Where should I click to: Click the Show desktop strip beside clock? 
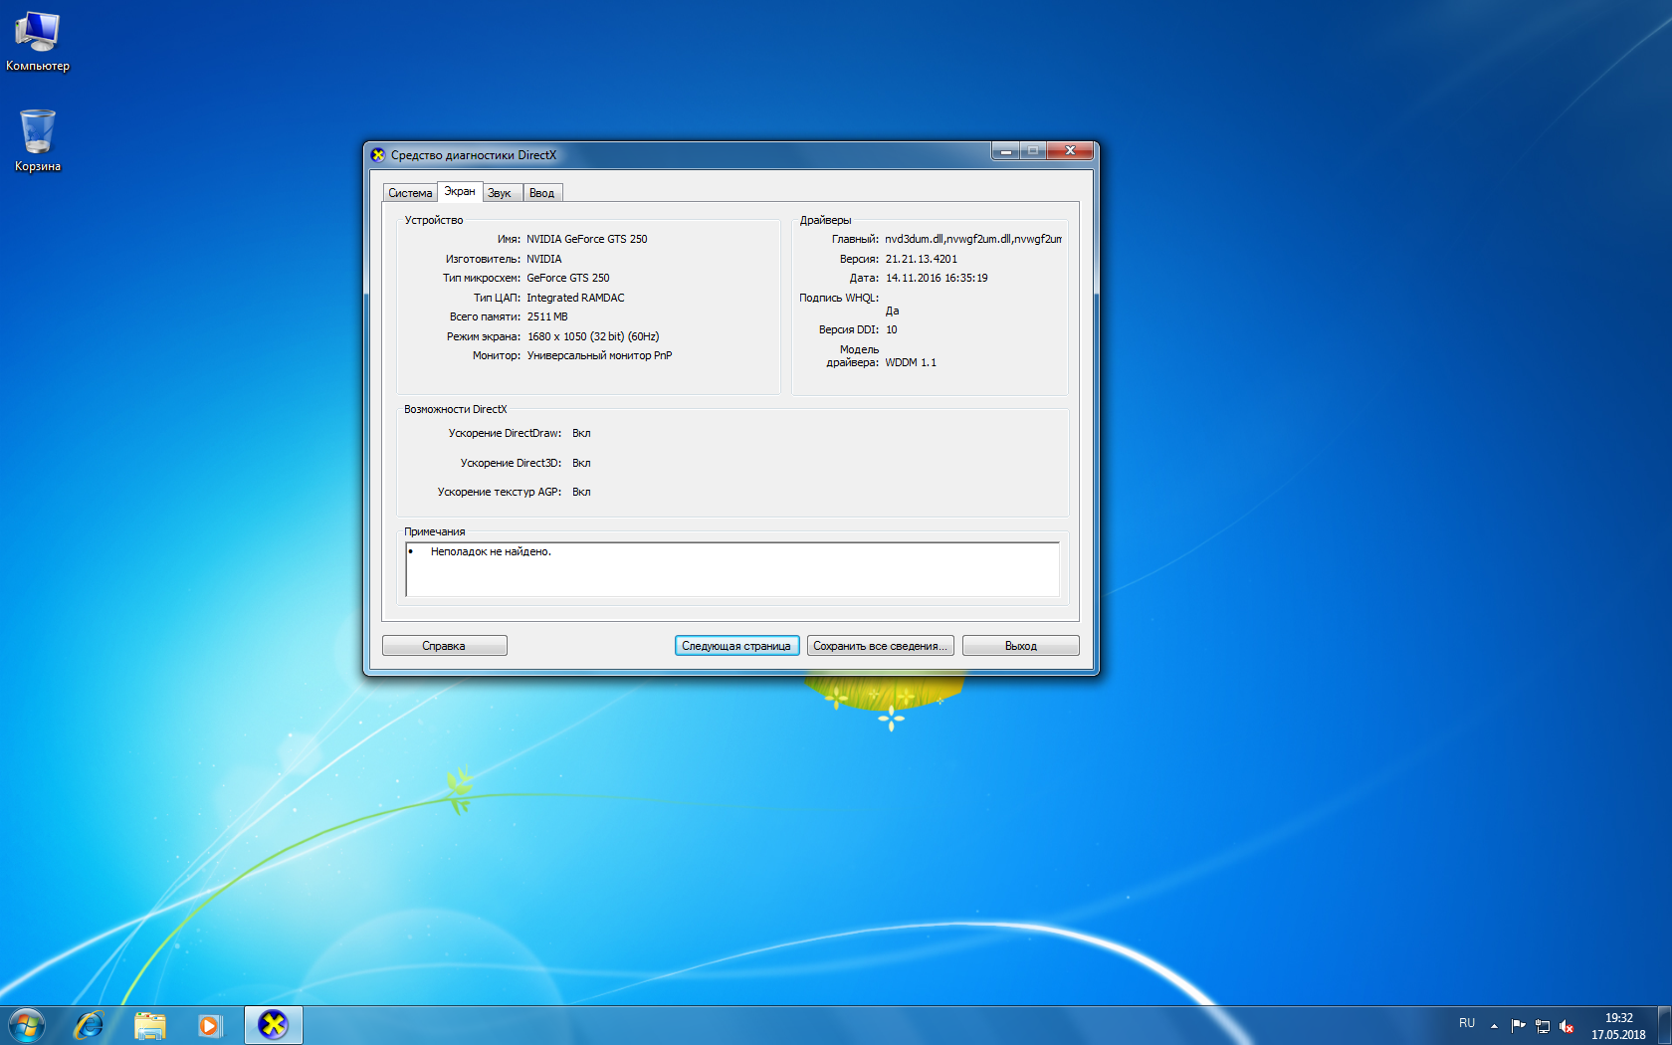[1664, 1025]
